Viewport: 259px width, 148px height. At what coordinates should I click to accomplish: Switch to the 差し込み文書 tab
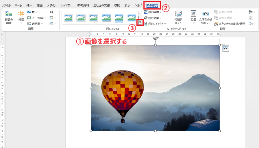point(101,5)
